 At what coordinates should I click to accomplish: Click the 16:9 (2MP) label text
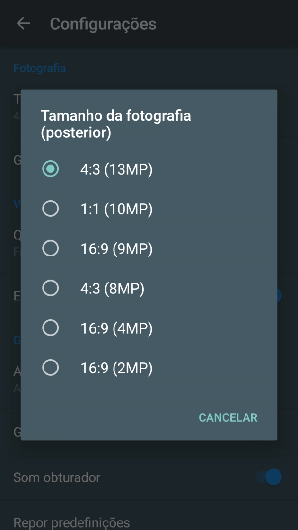[116, 368]
